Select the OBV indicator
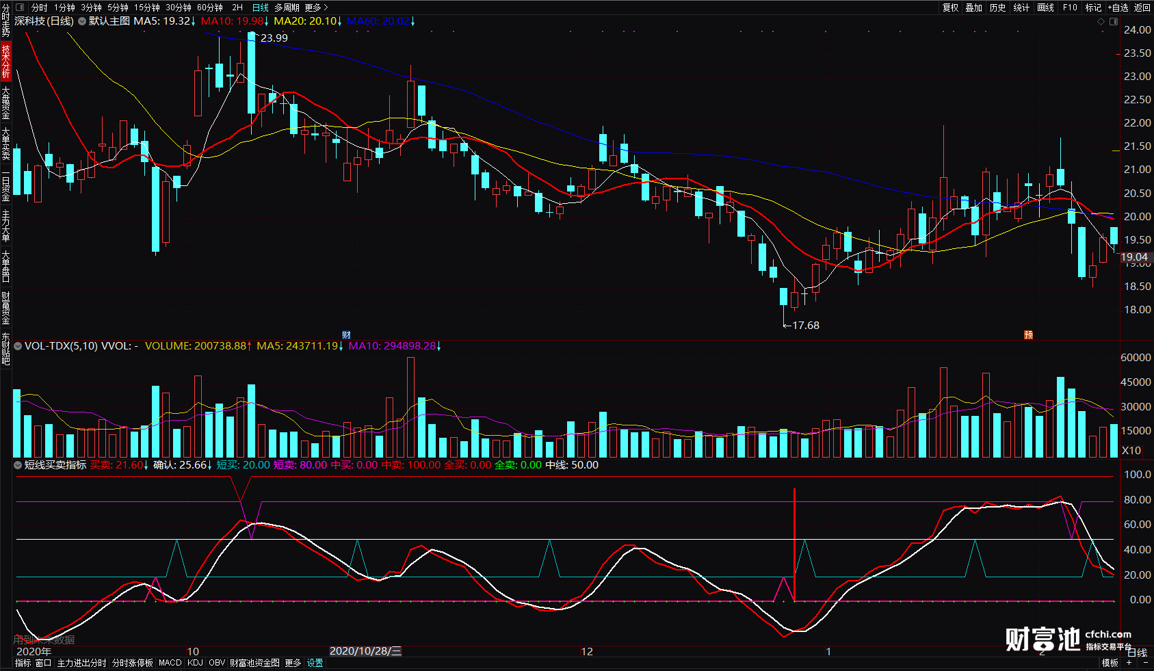Image resolution: width=1154 pixels, height=671 pixels. pyautogui.click(x=217, y=663)
